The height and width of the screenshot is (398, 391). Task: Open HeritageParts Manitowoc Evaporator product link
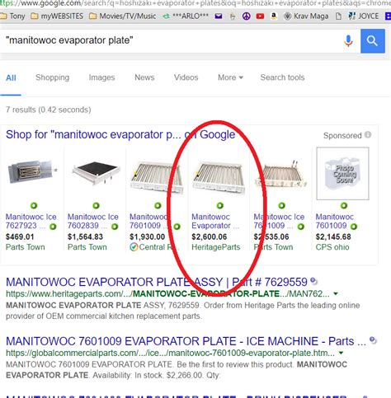(215, 221)
